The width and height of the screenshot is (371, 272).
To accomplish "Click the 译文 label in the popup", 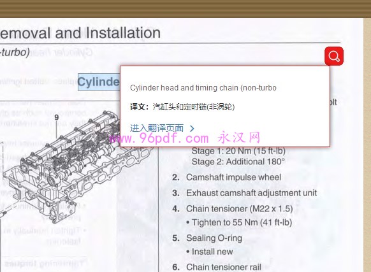I will (139, 107).
